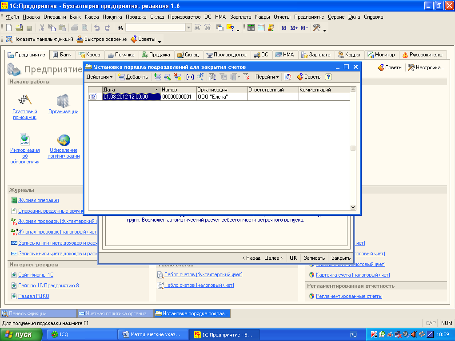Switch to the Зарплата tab
455x341 pixels.
pos(316,55)
